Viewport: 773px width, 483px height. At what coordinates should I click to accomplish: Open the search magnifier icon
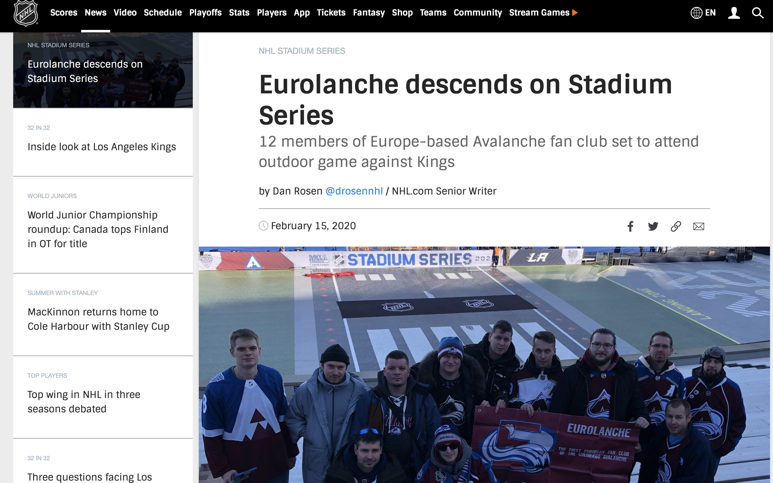(x=758, y=13)
